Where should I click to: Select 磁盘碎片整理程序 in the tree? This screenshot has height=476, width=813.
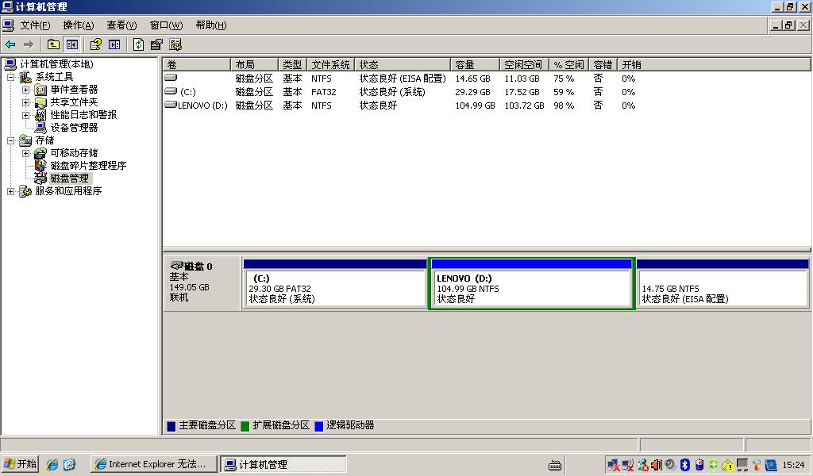[x=88, y=166]
